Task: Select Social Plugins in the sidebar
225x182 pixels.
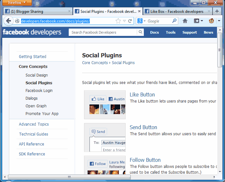Action: point(39,83)
